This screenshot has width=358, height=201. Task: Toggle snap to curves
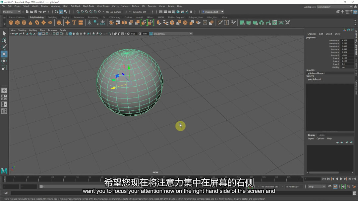[83, 12]
